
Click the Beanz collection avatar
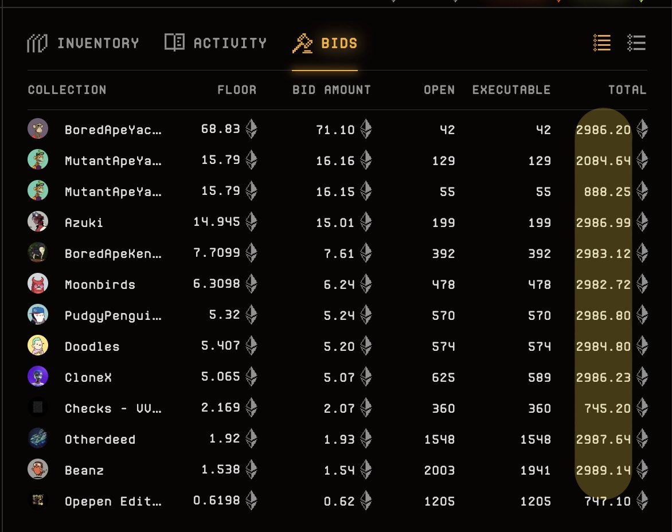[38, 470]
